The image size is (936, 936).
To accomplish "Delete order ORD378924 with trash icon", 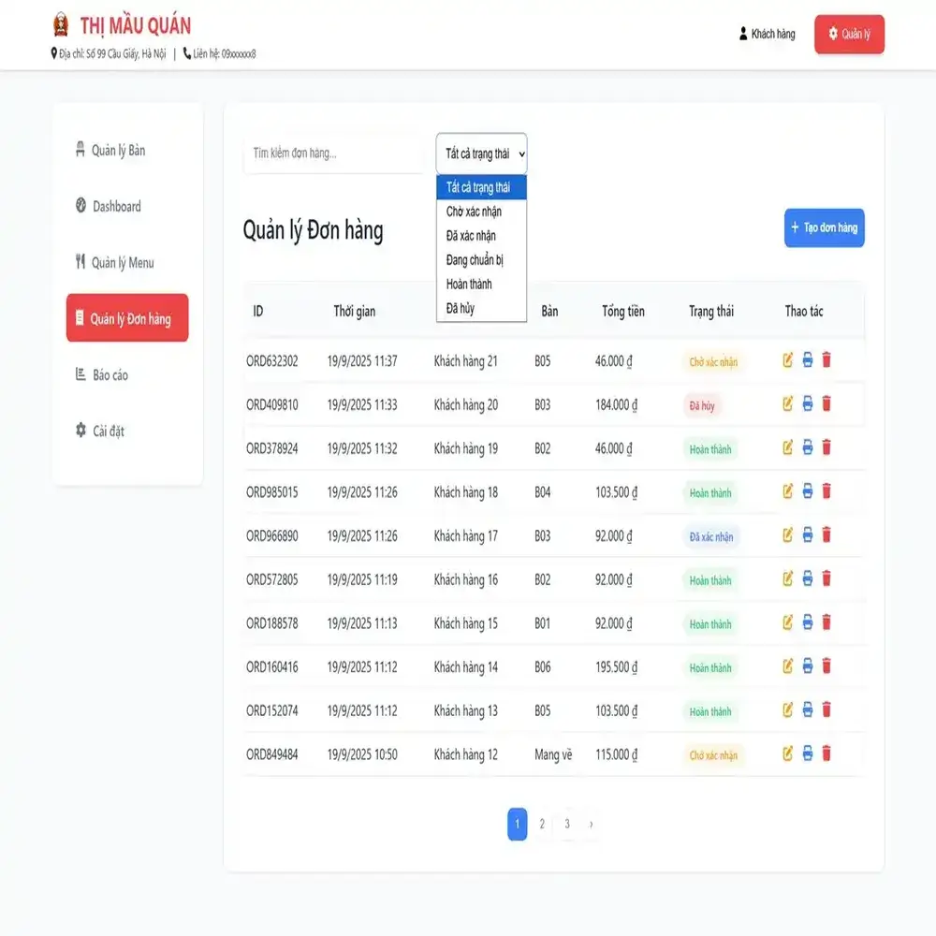I will (x=826, y=448).
